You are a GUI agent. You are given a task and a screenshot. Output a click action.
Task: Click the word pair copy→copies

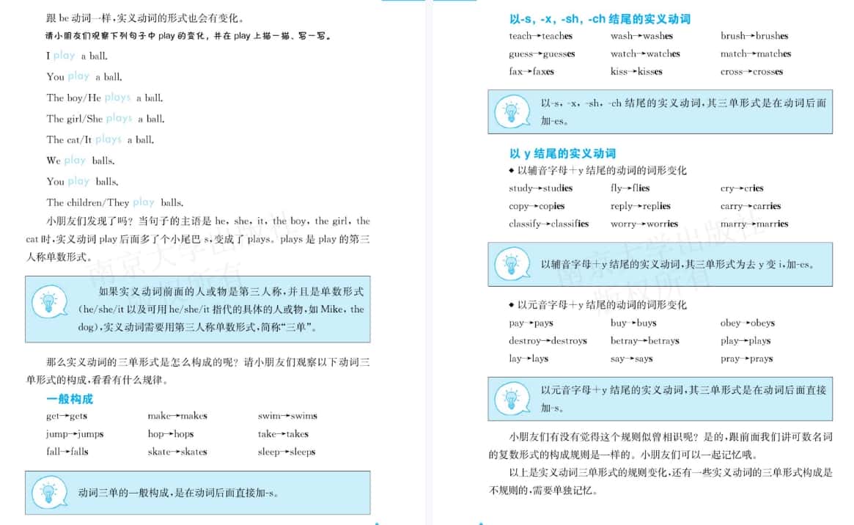(x=537, y=206)
